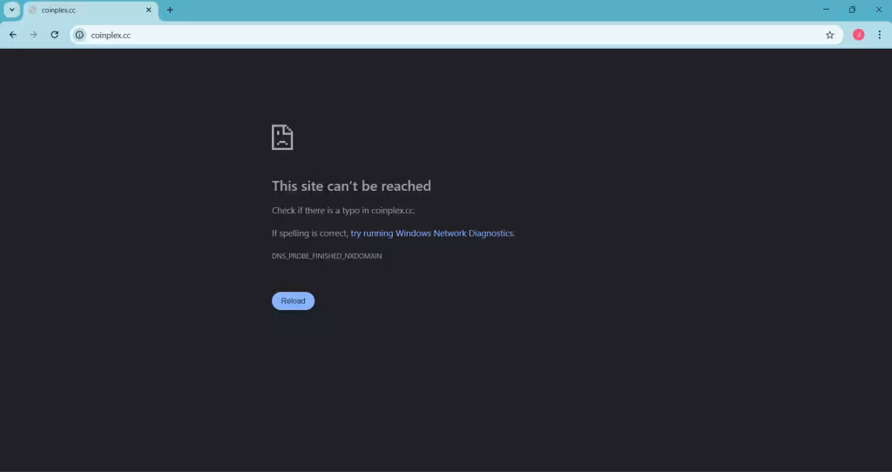Open the user profile avatar
This screenshot has height=472, width=892.
858,35
